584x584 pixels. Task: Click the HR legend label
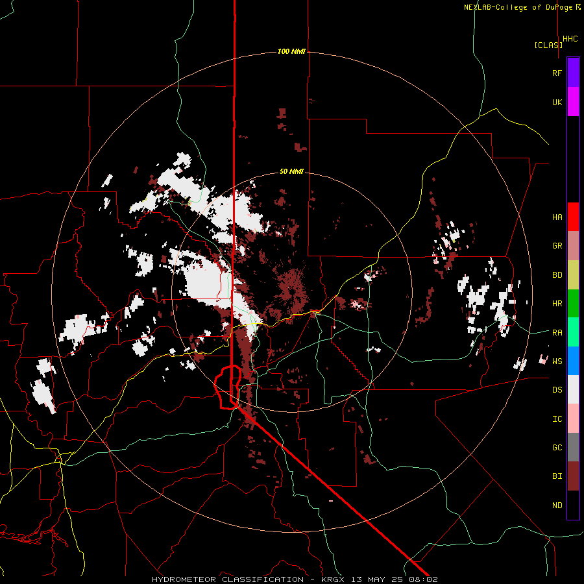(x=557, y=304)
